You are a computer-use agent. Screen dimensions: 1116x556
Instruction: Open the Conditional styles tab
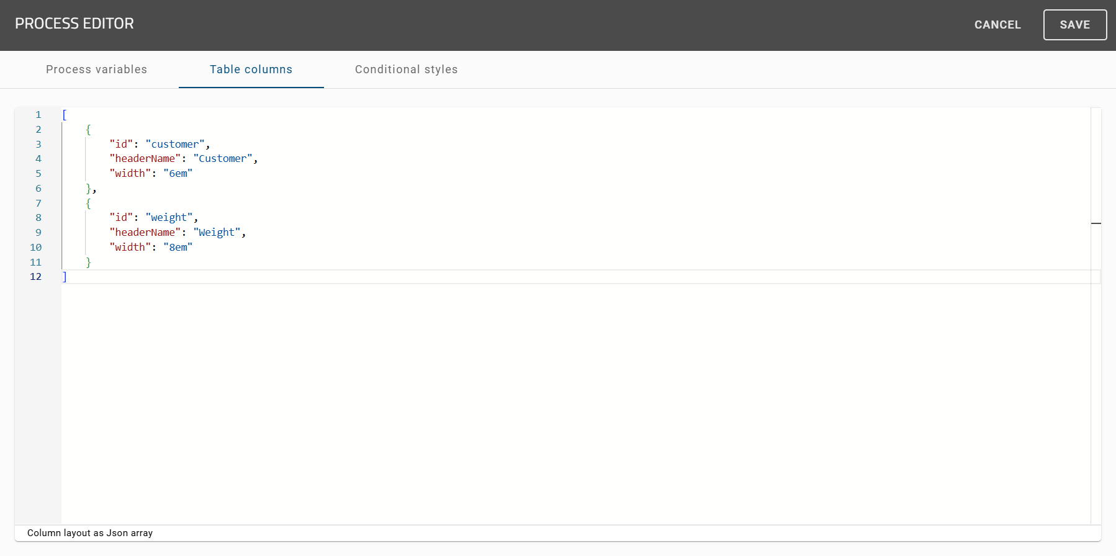406,69
